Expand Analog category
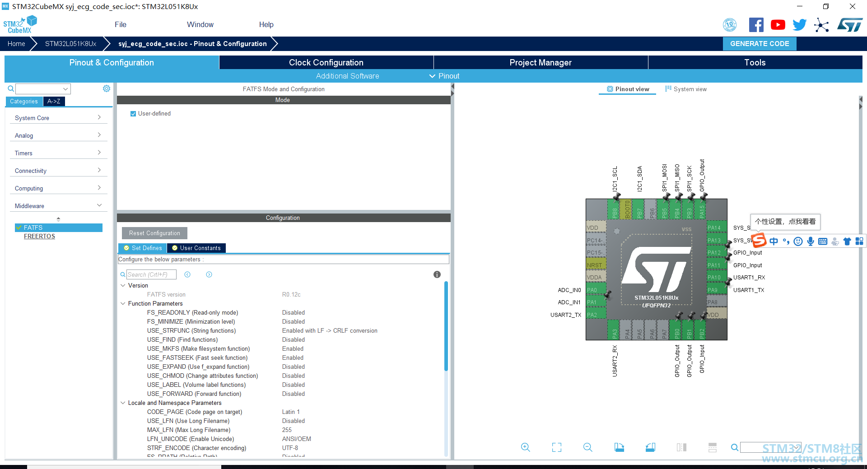This screenshot has width=867, height=469. [x=58, y=135]
